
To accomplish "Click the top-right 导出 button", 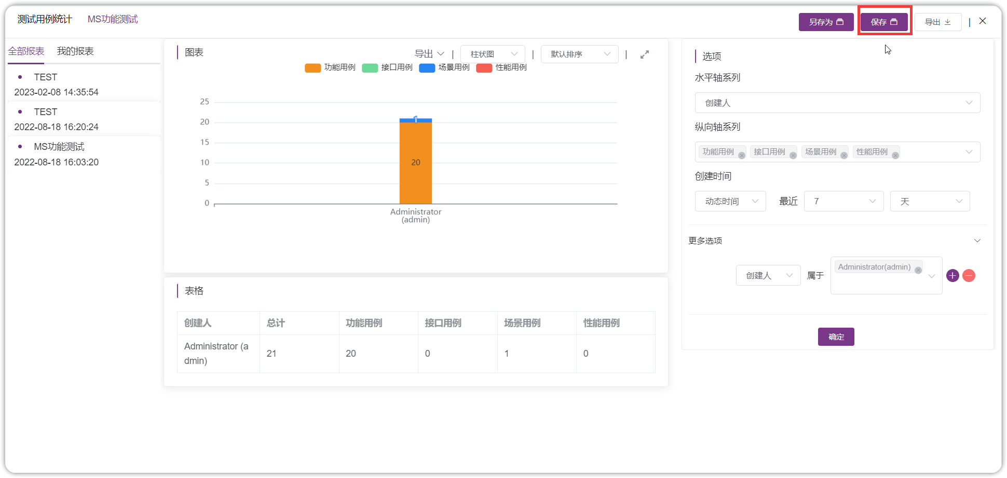I will coord(937,22).
